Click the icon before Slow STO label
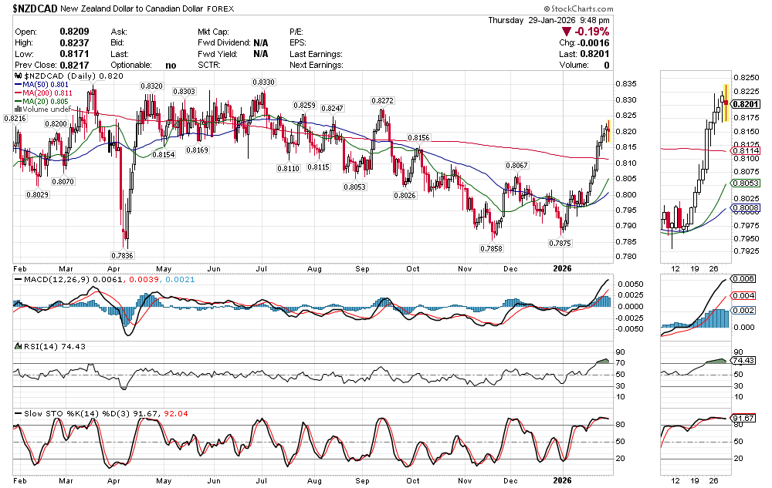 [x=19, y=413]
